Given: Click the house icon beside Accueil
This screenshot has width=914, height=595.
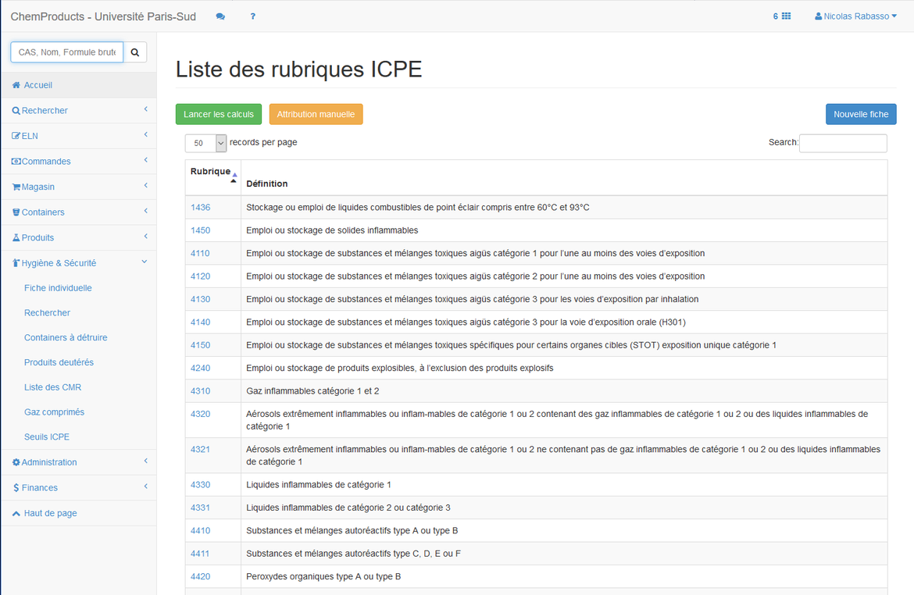Looking at the screenshot, I should point(16,85).
